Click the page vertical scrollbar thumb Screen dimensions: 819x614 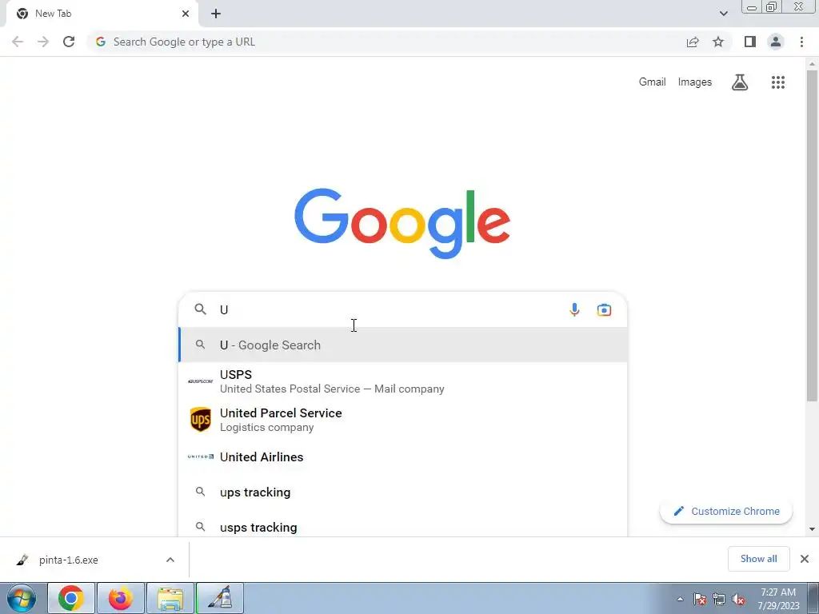coord(812,235)
